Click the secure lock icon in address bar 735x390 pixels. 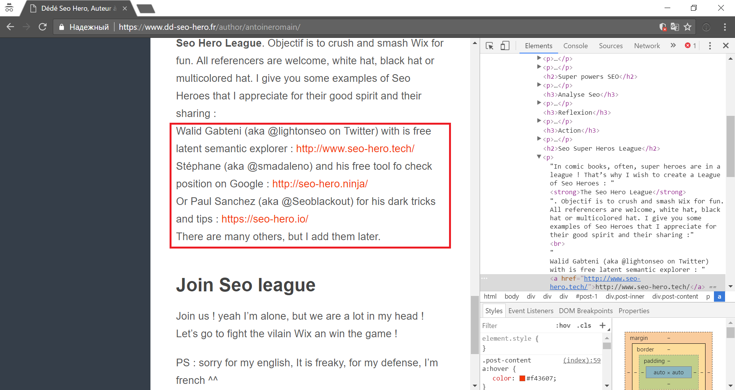61,27
